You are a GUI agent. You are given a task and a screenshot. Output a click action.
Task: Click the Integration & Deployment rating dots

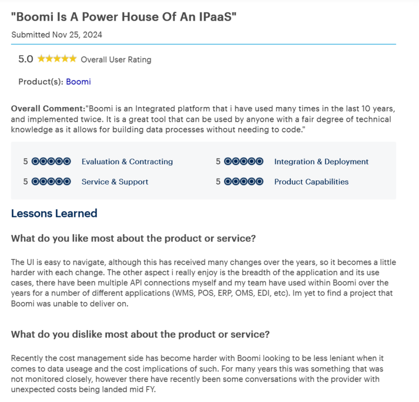coord(244,162)
